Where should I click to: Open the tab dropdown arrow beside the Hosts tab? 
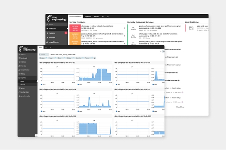pyautogui.click(x=46, y=47)
